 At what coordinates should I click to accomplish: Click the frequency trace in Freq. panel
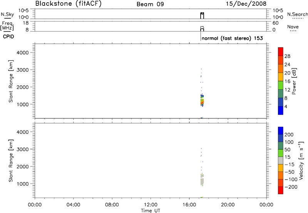click(x=202, y=30)
